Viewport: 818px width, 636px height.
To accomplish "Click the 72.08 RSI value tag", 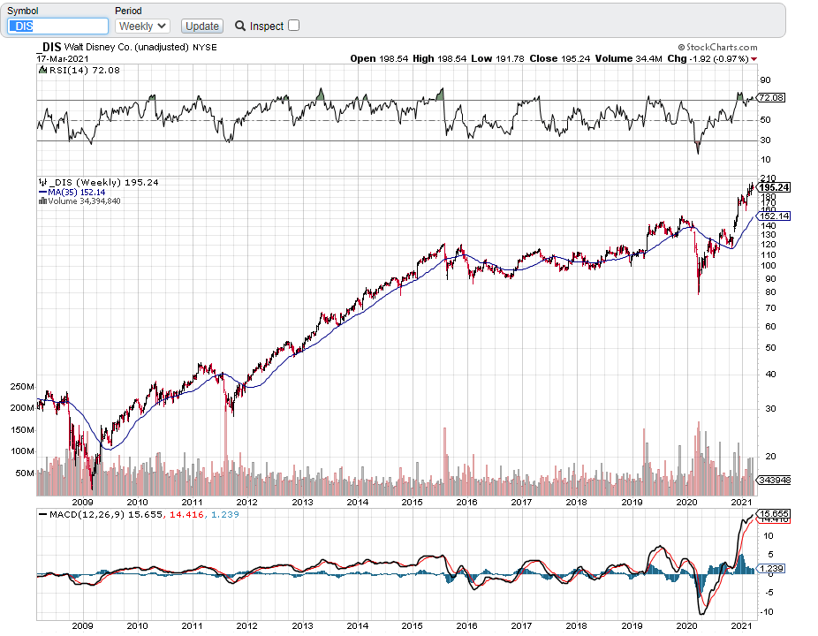I will tap(771, 97).
